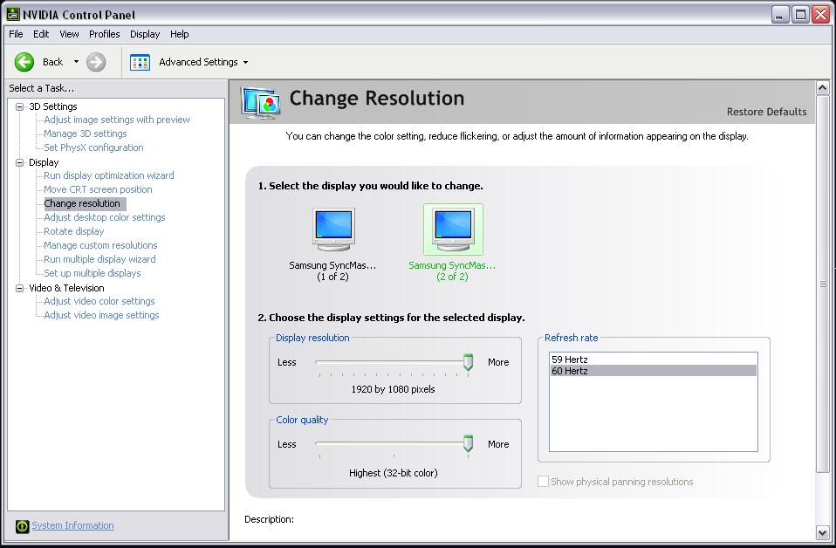Screen dimensions: 836x548
Task: Open the Rotate display task
Action: [x=74, y=231]
